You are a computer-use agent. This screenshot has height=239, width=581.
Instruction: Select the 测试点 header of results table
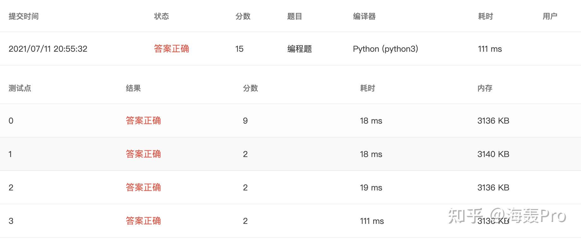coord(20,89)
